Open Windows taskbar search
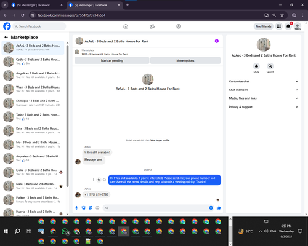308x246 pixels. coord(17,231)
